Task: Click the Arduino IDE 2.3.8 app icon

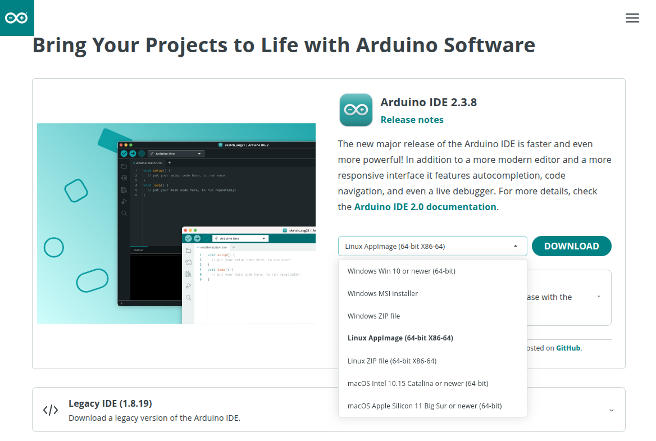Action: coord(356,110)
